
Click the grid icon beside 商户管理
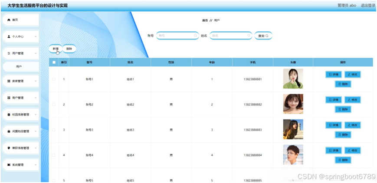tap(9, 98)
